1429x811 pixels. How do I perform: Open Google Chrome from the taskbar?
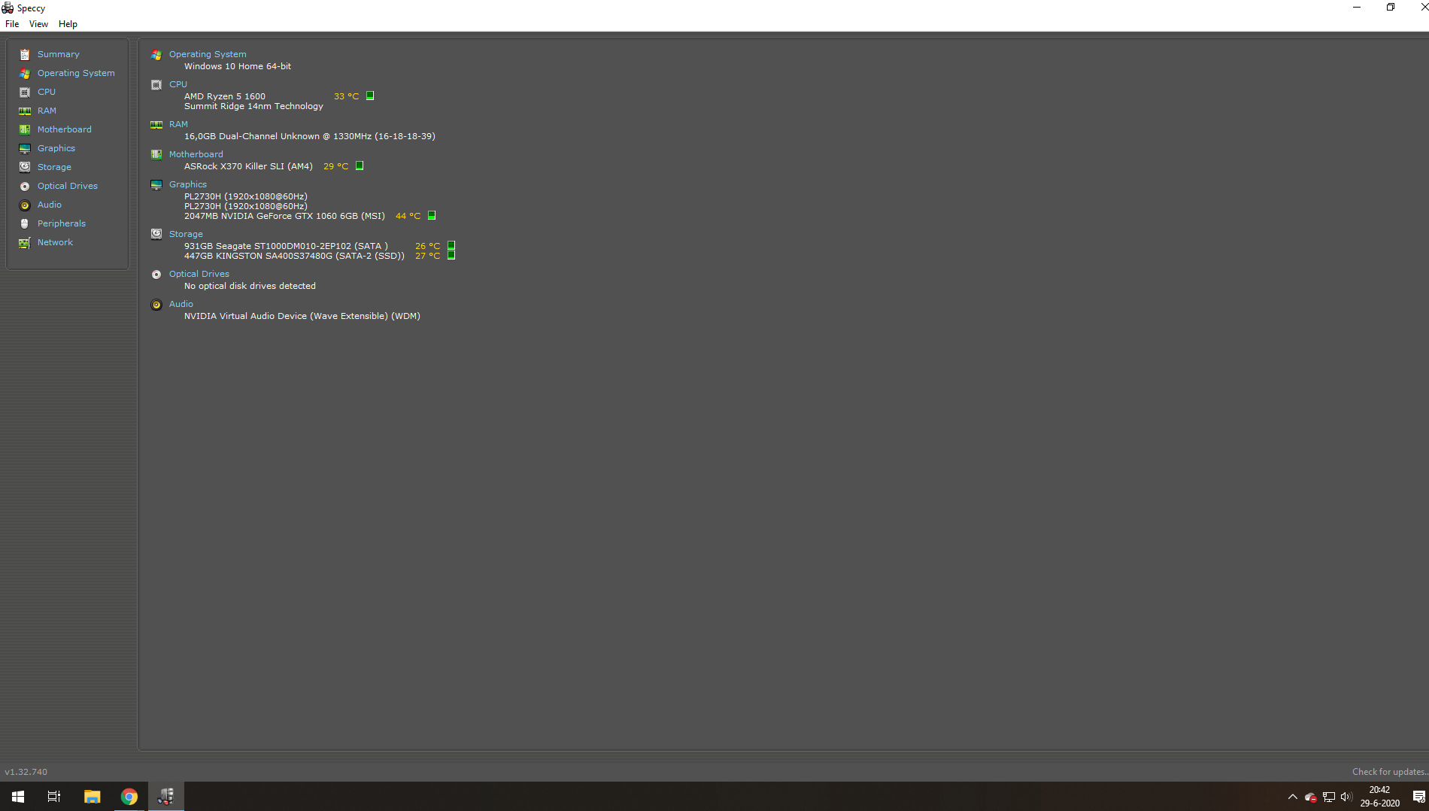[129, 797]
